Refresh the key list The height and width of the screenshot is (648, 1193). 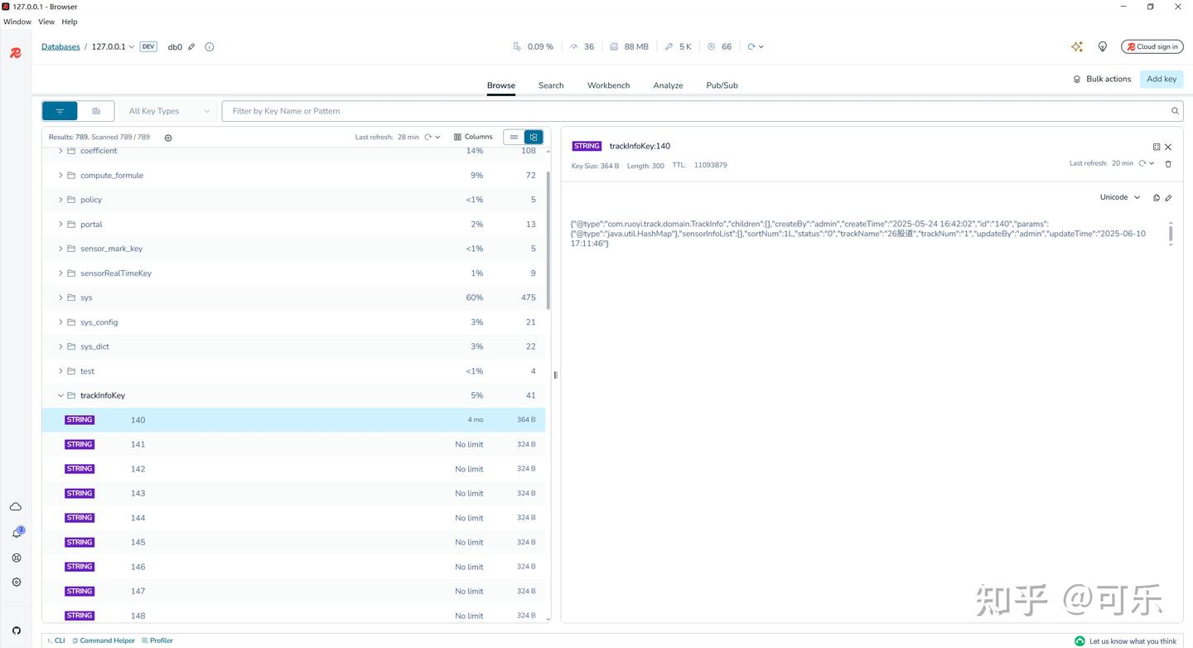click(428, 138)
